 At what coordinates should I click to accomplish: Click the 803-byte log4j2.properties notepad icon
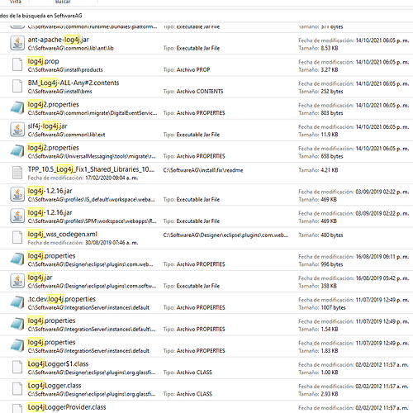17,108
